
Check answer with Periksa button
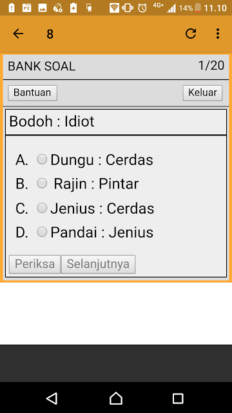point(35,264)
